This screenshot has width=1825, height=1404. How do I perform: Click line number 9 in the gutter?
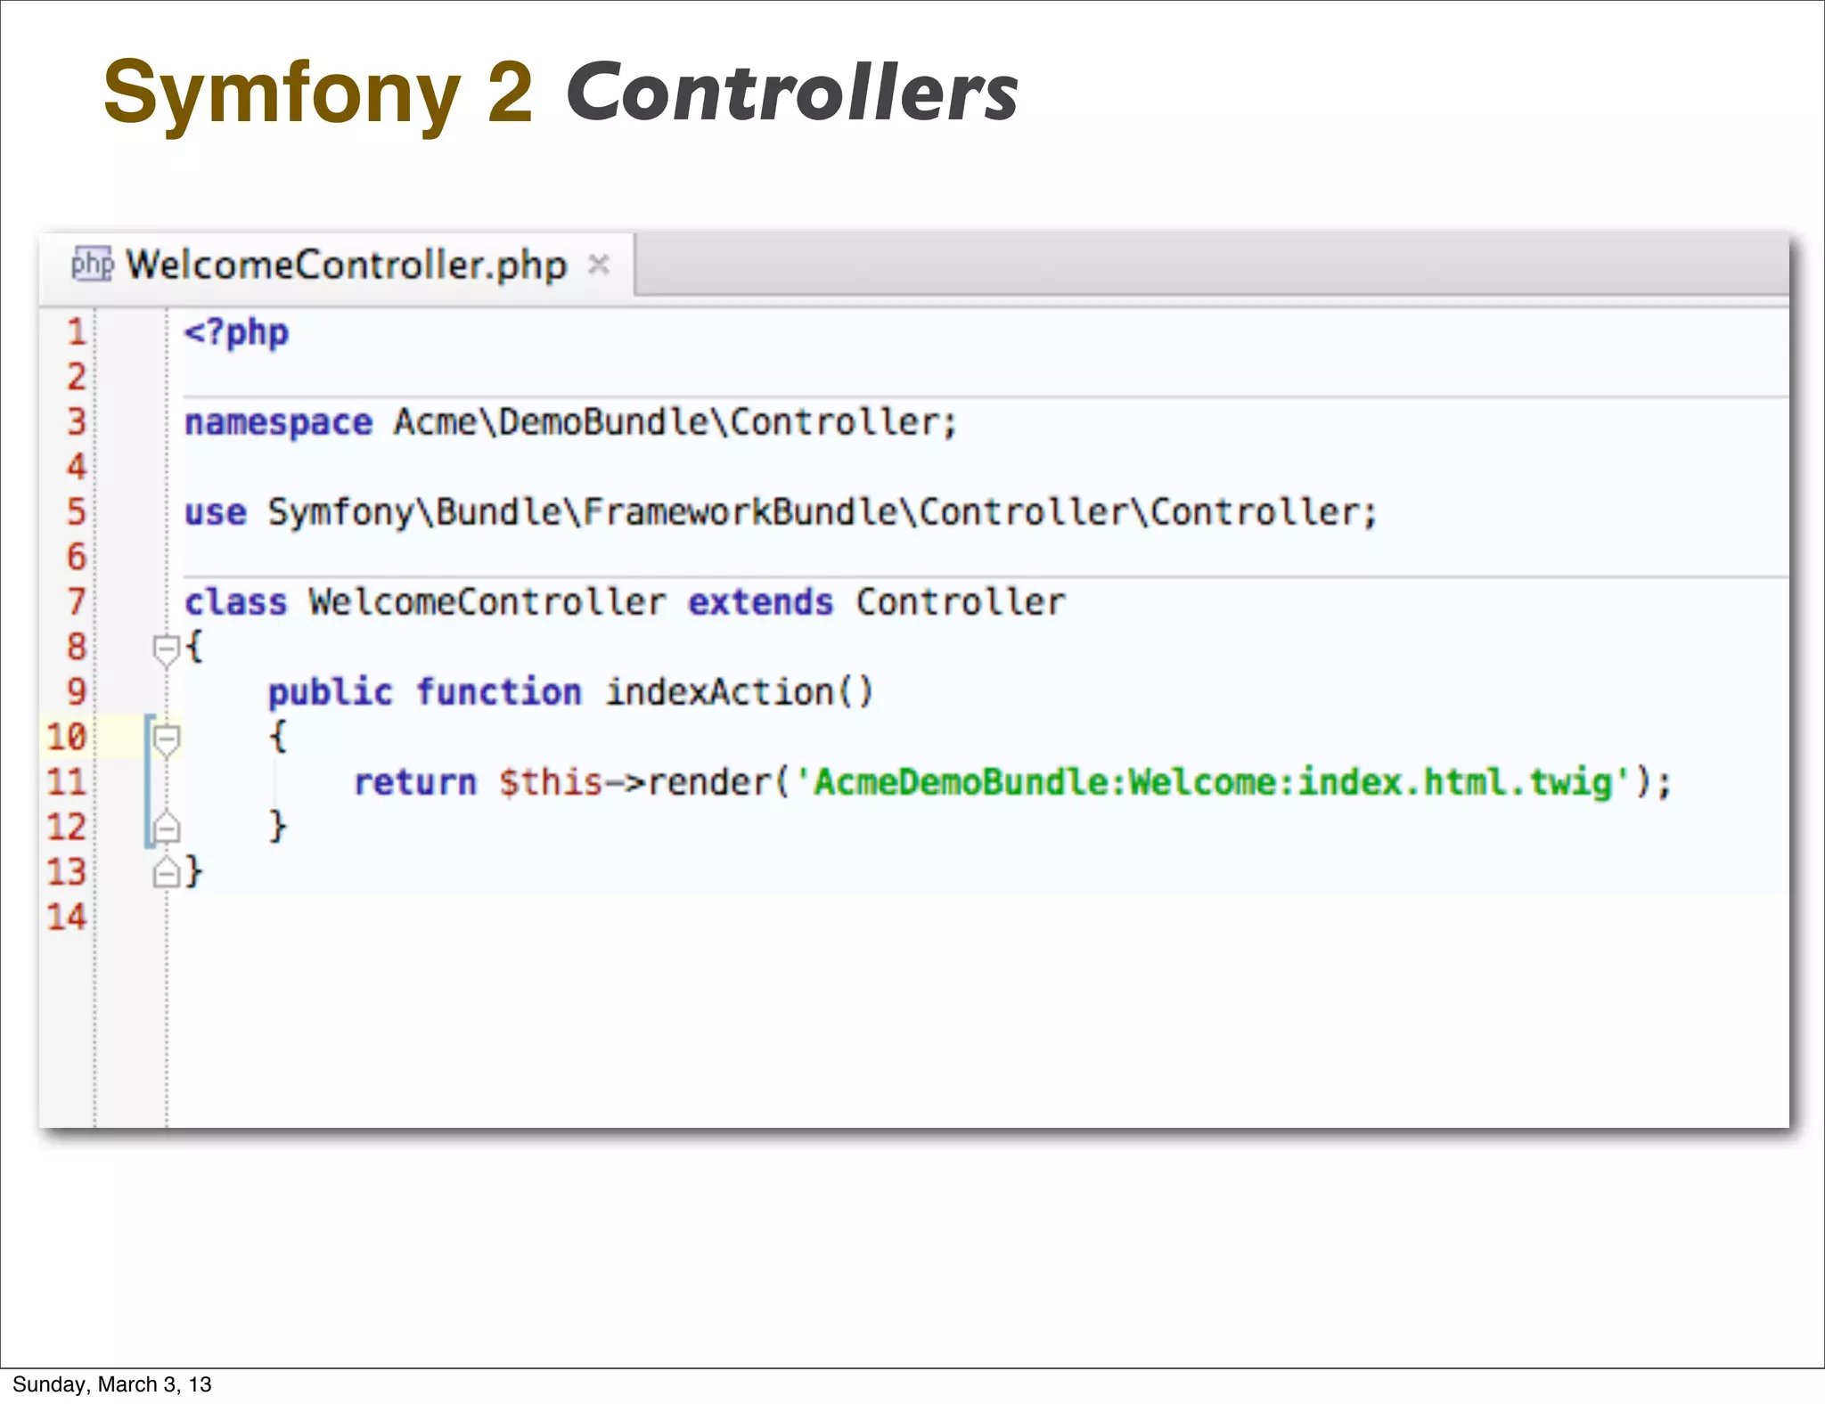click(77, 692)
